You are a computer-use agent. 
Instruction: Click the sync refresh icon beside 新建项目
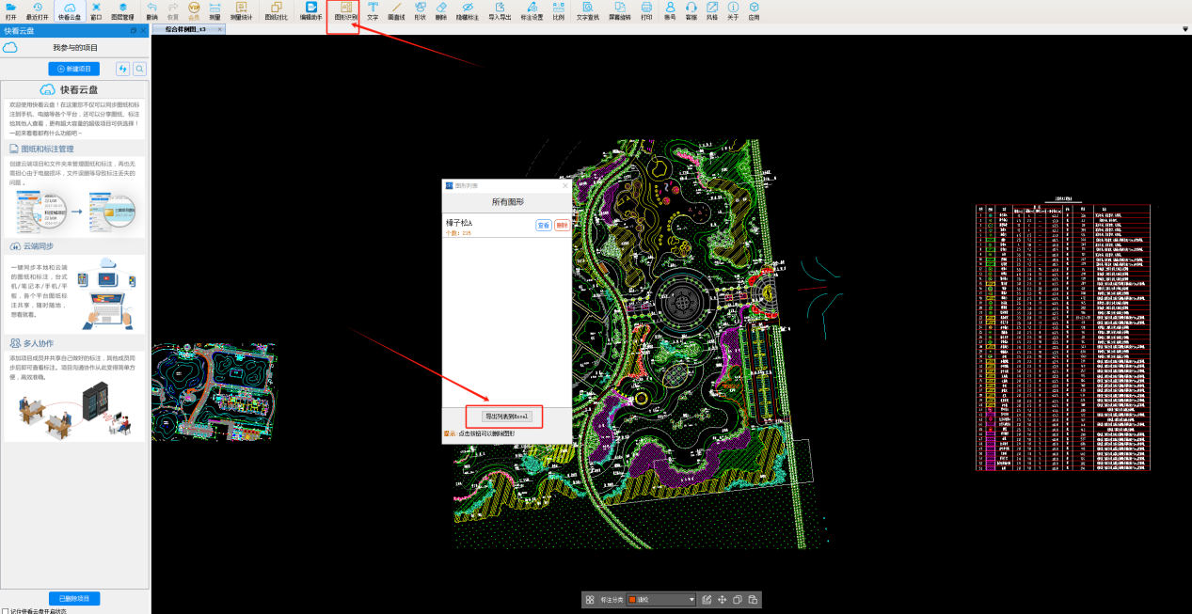[x=122, y=69]
